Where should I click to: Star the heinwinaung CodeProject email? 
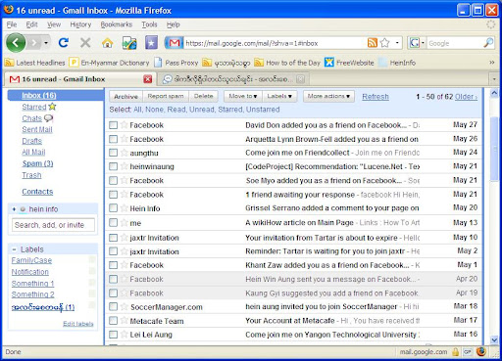[124, 166]
